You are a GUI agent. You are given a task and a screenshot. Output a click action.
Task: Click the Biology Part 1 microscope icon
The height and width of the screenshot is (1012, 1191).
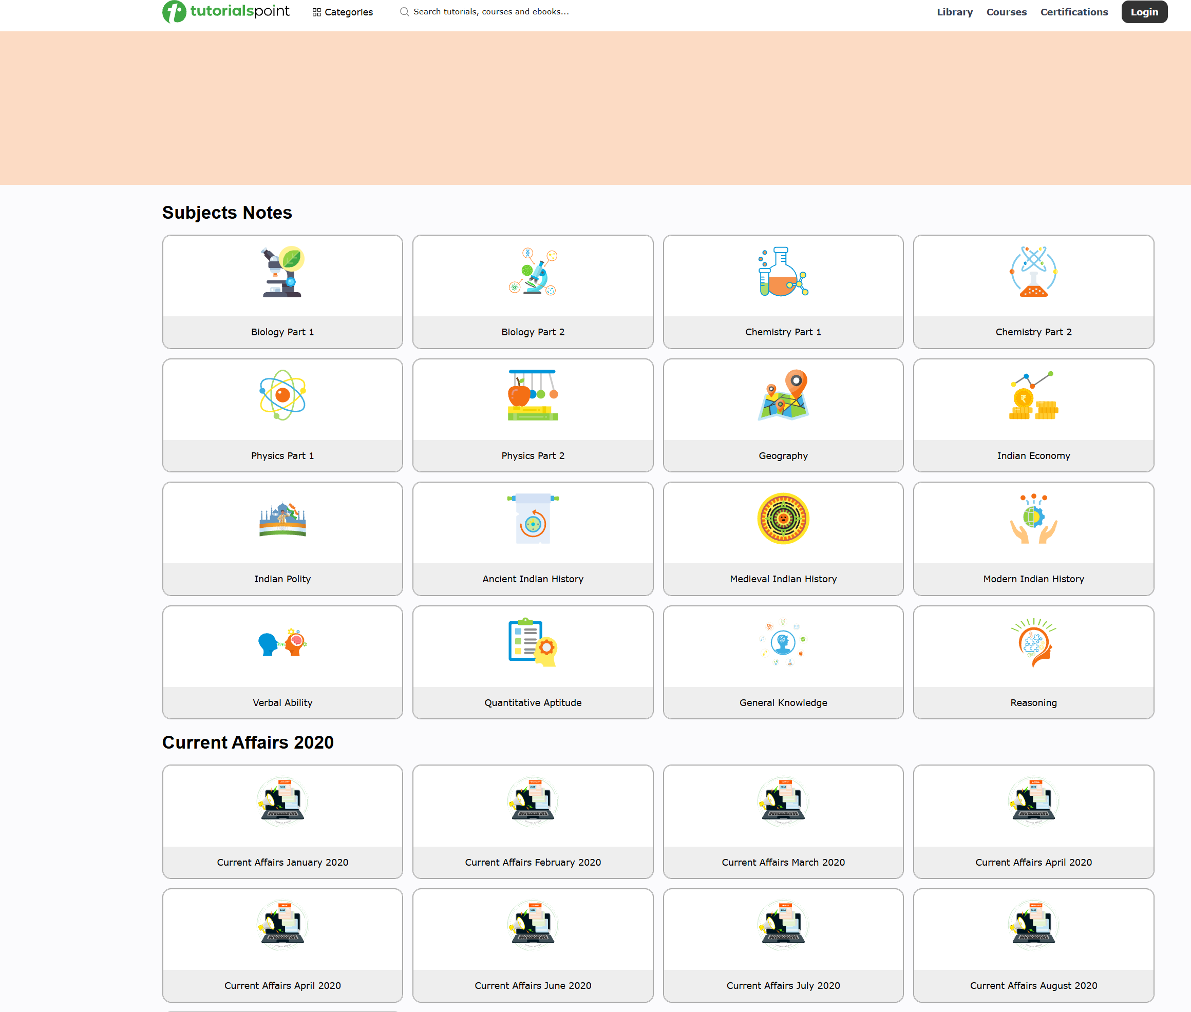[282, 272]
